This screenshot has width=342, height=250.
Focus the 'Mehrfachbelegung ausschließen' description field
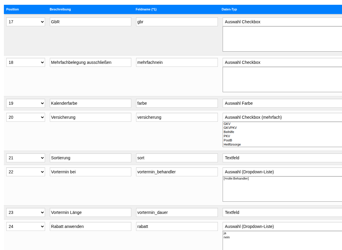90,62
